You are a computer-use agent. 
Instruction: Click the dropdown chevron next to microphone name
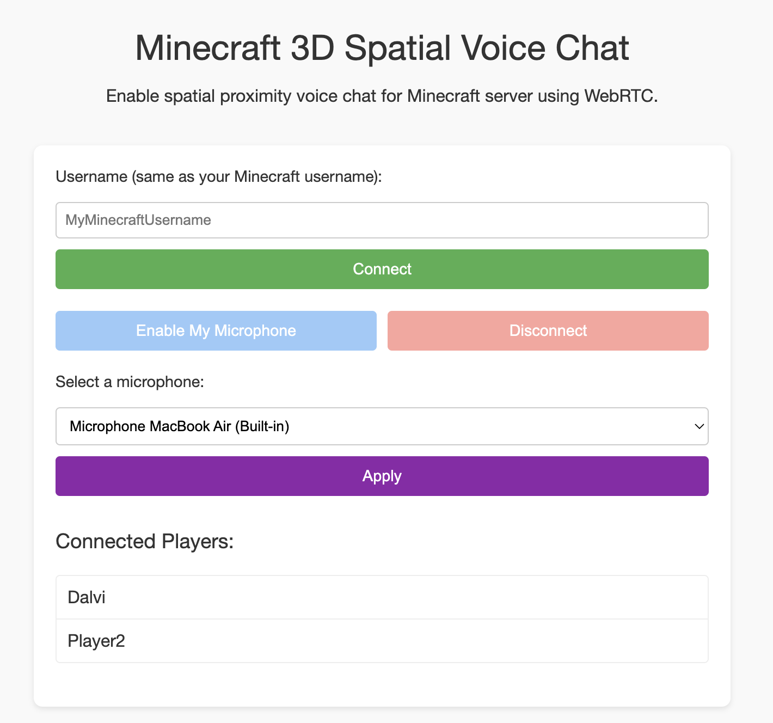coord(698,427)
